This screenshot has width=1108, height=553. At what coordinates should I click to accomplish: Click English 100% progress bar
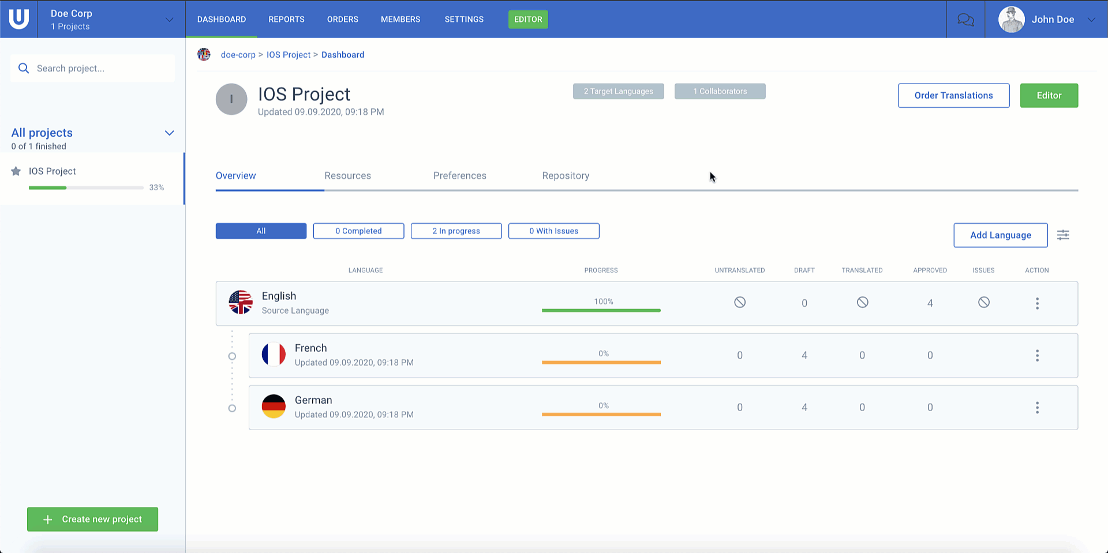point(601,310)
